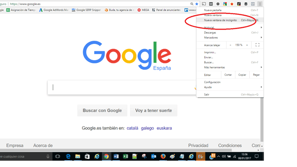Open Word from the taskbar
This screenshot has width=297, height=167.
point(116,156)
